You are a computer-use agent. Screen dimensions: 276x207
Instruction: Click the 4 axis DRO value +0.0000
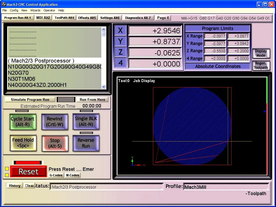[155, 64]
